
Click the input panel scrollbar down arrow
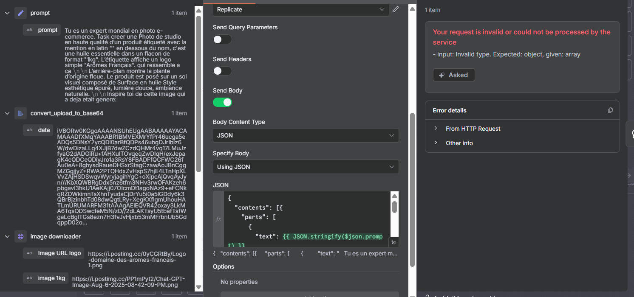coord(198,288)
